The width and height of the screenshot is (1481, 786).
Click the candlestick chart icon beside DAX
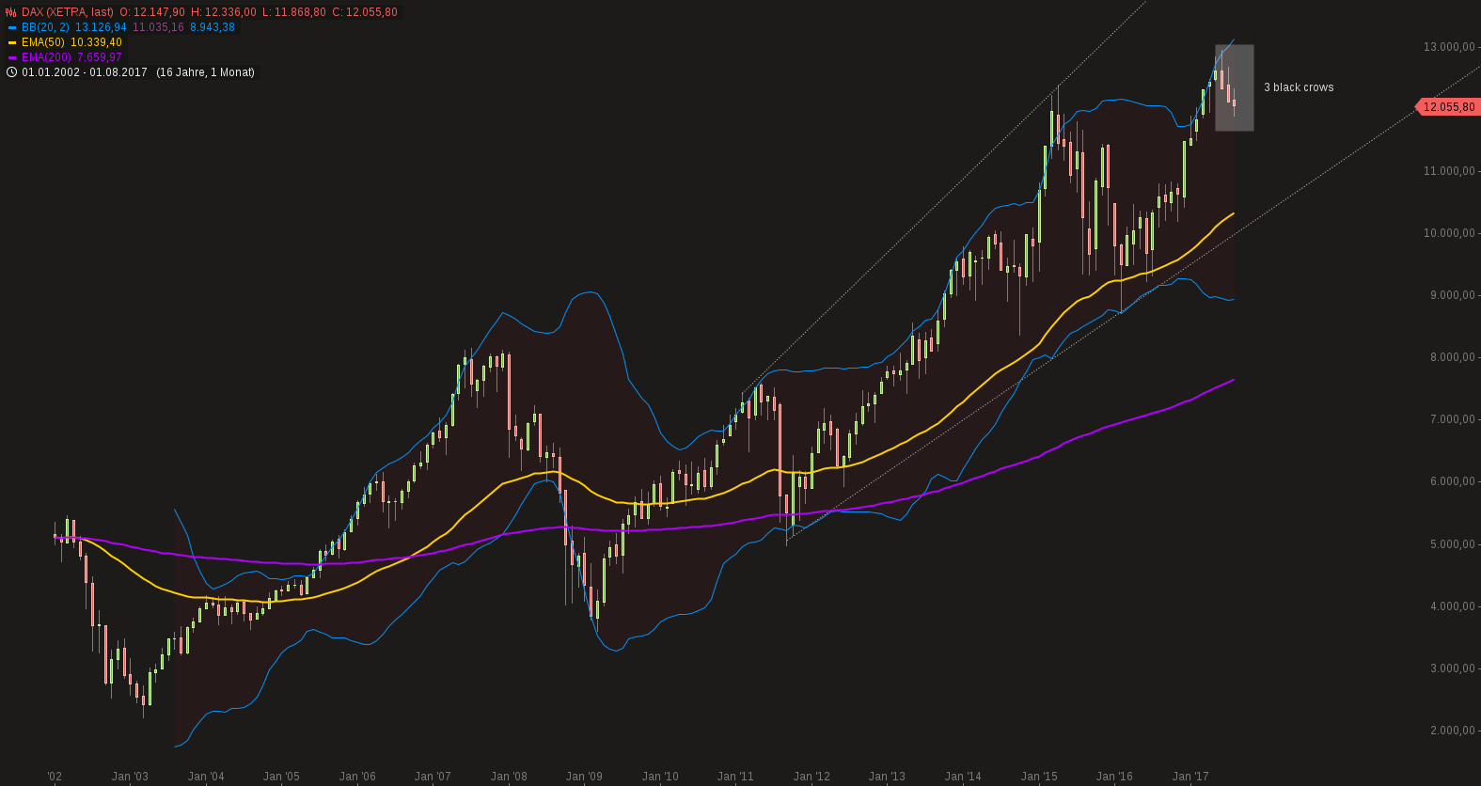click(11, 12)
